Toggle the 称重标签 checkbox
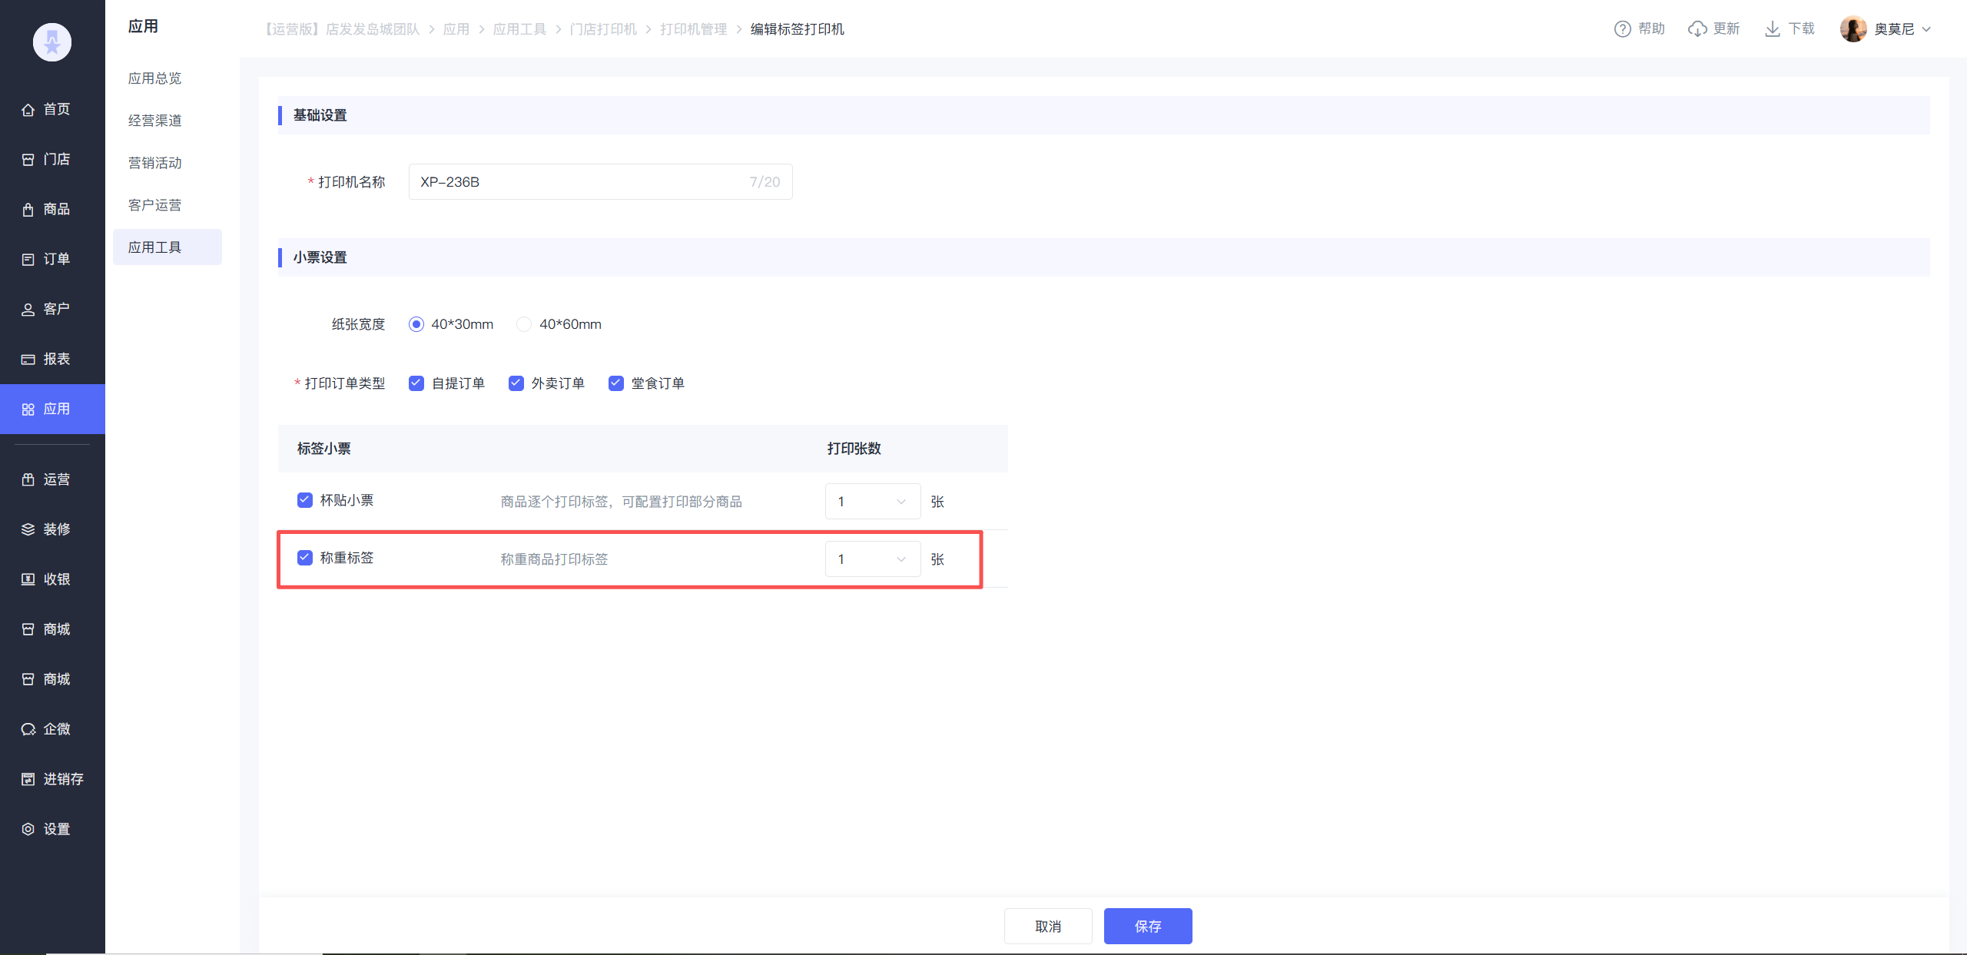 (305, 558)
